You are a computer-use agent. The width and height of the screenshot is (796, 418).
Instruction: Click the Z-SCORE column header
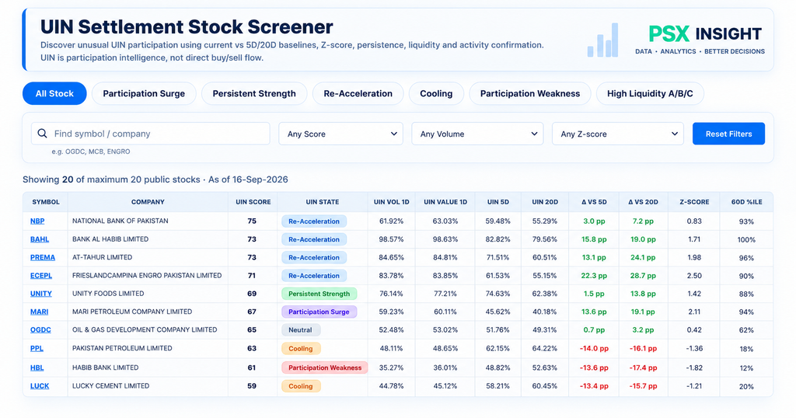tap(694, 202)
